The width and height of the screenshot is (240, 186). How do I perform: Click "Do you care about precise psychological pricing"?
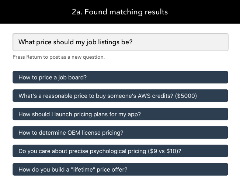click(x=120, y=151)
